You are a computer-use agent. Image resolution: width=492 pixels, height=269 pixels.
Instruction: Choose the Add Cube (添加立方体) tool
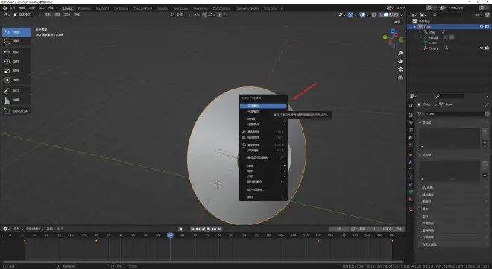(x=16, y=111)
